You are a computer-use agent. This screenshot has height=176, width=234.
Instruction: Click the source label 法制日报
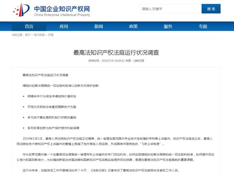pos(138,61)
